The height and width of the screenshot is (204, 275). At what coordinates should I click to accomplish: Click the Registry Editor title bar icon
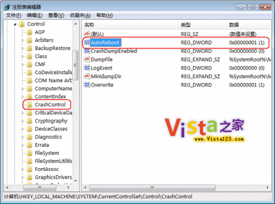[7, 7]
